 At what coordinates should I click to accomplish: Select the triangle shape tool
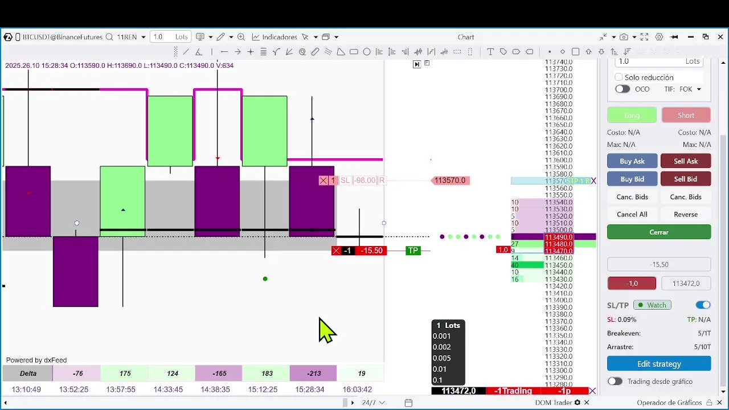[341, 52]
